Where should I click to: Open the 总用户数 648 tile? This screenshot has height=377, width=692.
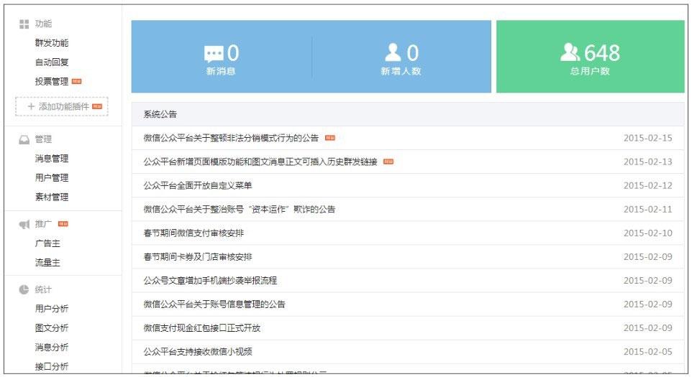[x=591, y=57]
